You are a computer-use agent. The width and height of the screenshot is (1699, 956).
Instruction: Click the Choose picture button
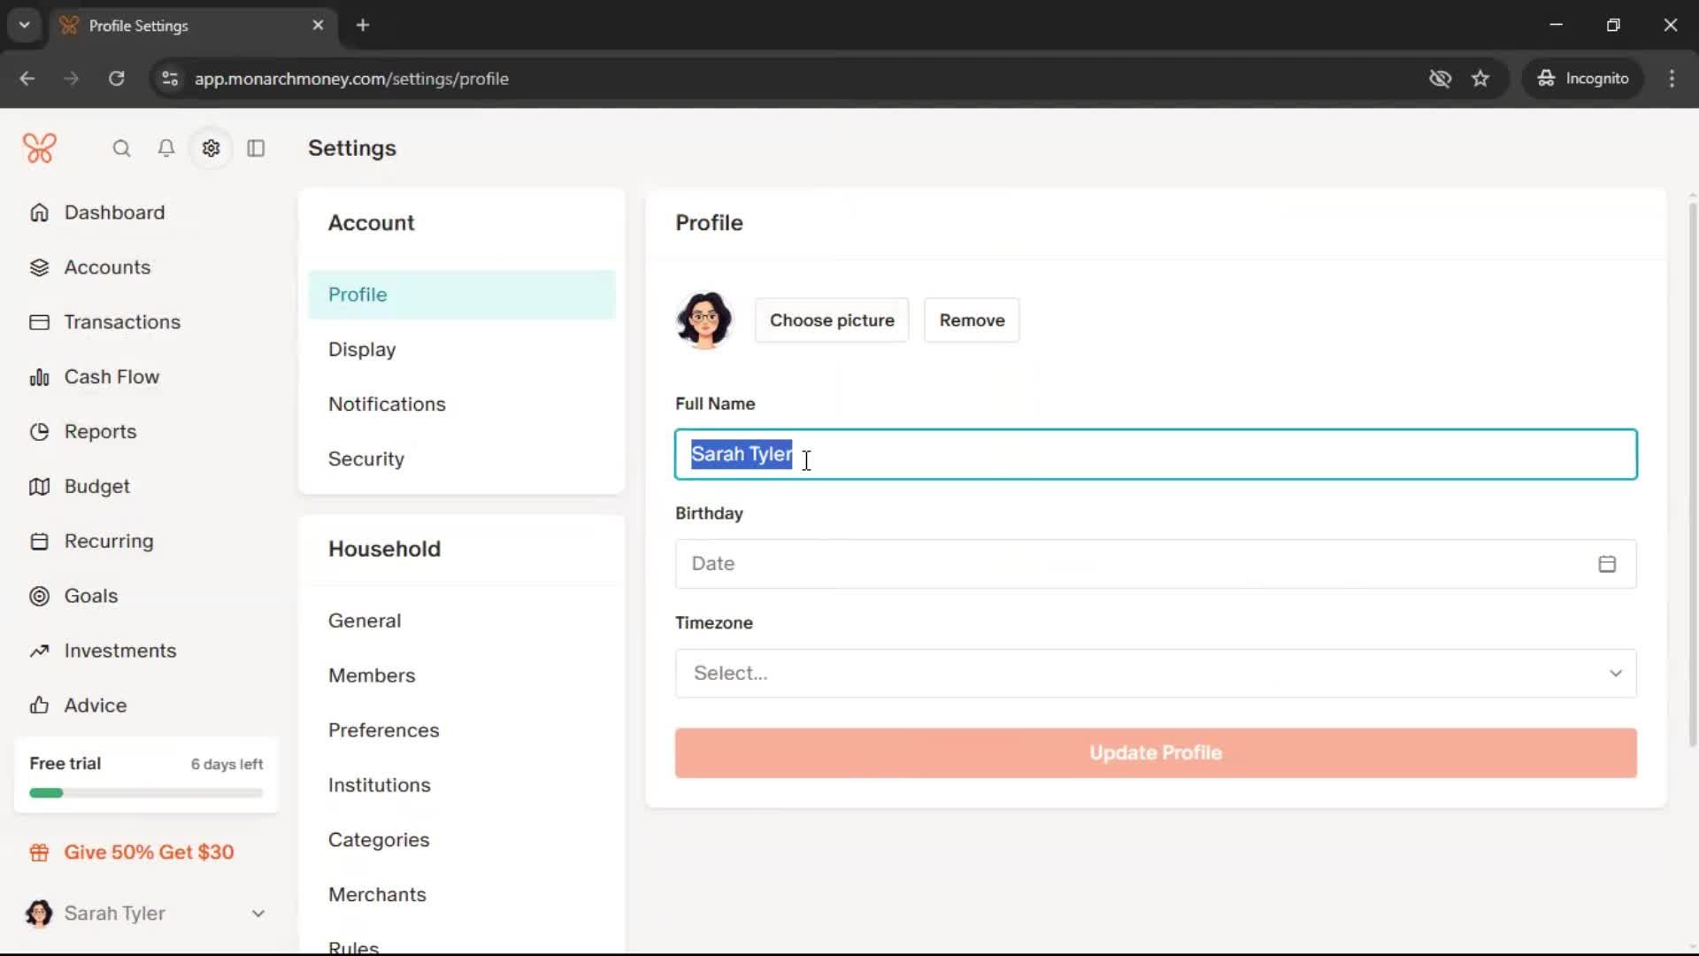coord(831,320)
